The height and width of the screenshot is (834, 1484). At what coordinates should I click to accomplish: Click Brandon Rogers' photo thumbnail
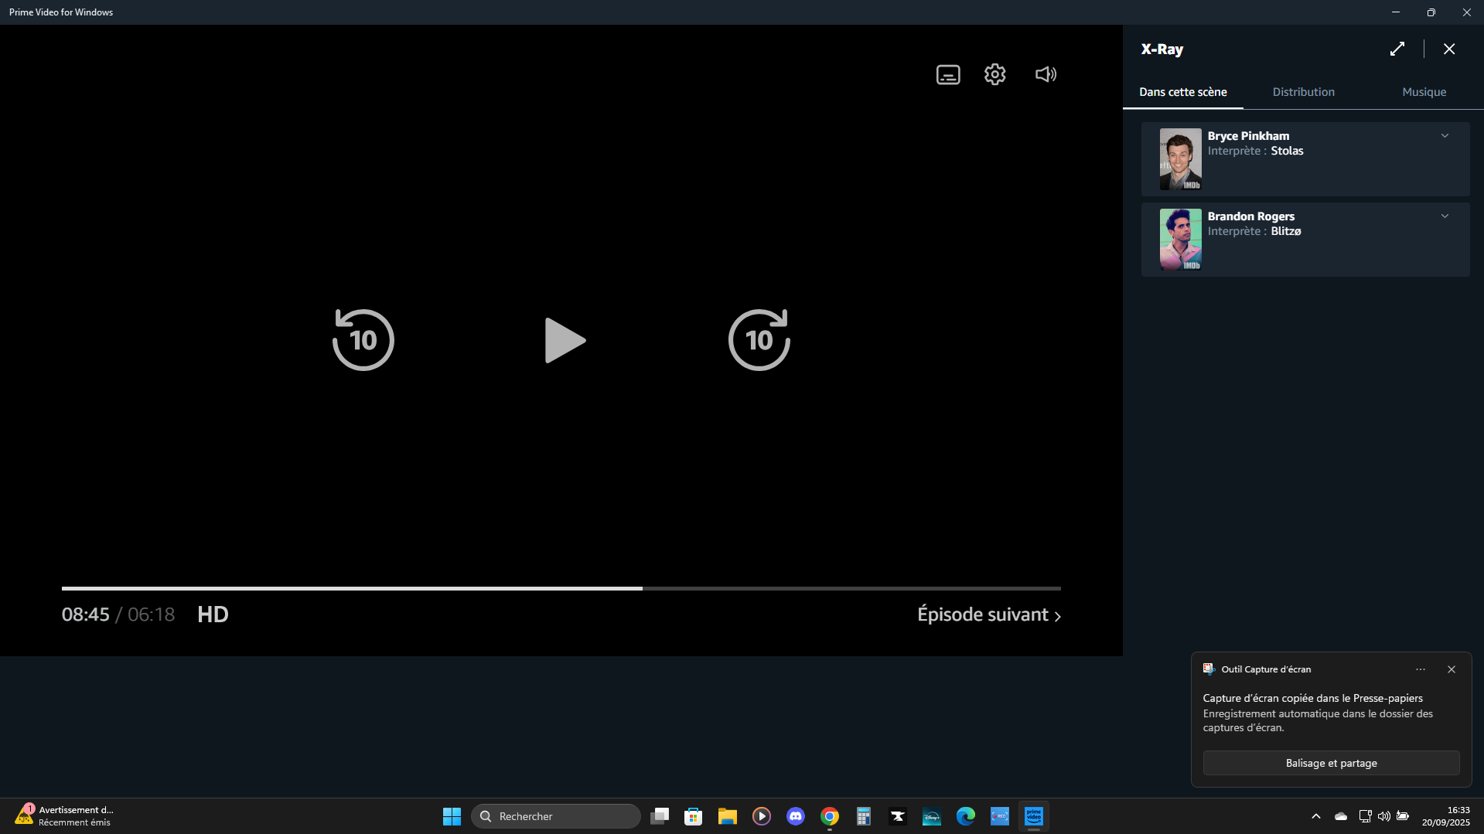(1180, 239)
